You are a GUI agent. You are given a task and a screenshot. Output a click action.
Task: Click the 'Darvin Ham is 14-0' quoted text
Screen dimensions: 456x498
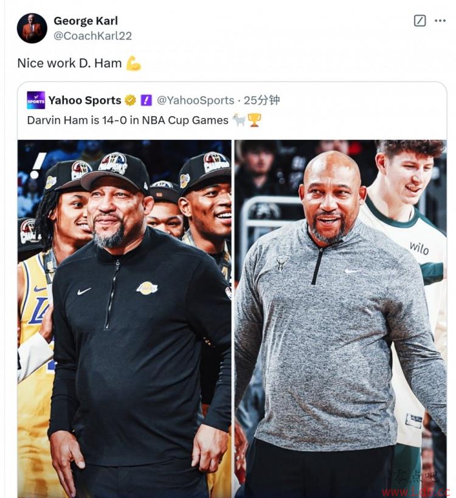pos(128,120)
